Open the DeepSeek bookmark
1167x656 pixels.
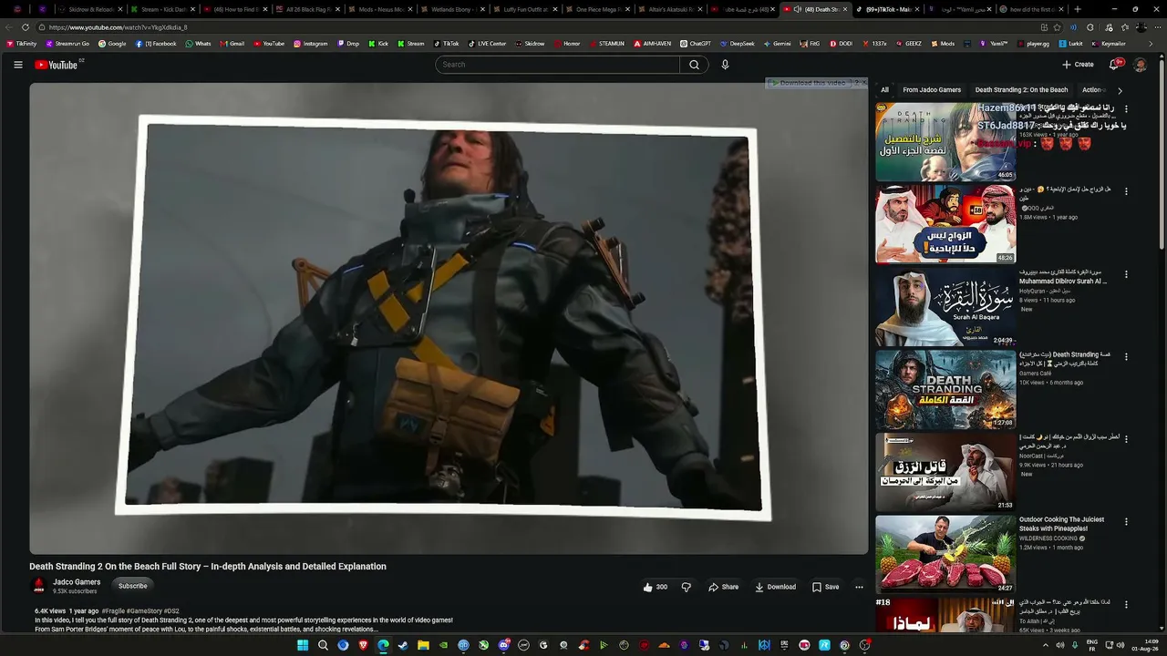click(x=737, y=44)
